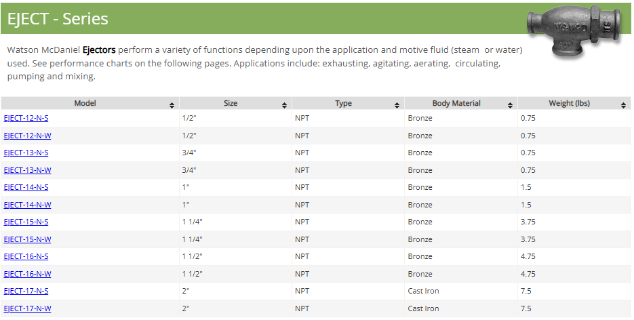This screenshot has height=320, width=634.
Task: Open the EJECT-16-N-W model link
Action: [x=27, y=274]
